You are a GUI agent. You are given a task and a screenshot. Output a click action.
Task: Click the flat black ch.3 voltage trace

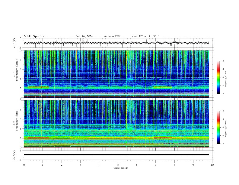[x=116, y=155]
